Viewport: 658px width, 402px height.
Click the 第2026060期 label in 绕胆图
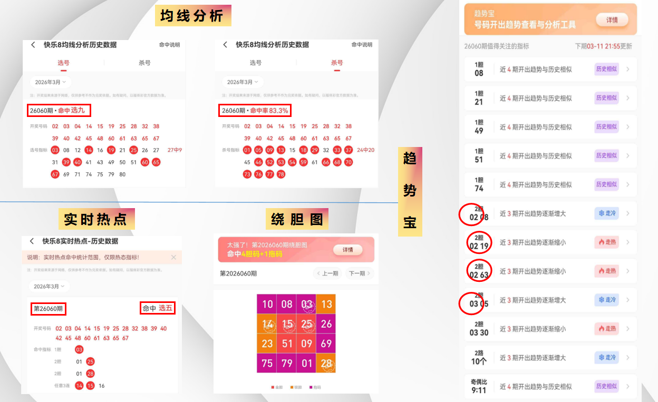pos(238,273)
